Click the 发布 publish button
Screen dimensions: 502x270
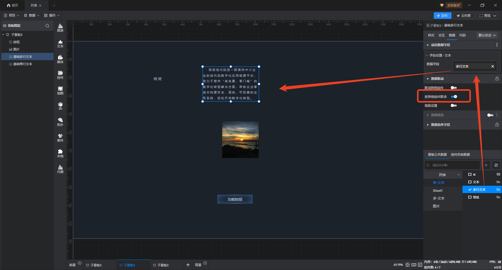click(x=442, y=16)
